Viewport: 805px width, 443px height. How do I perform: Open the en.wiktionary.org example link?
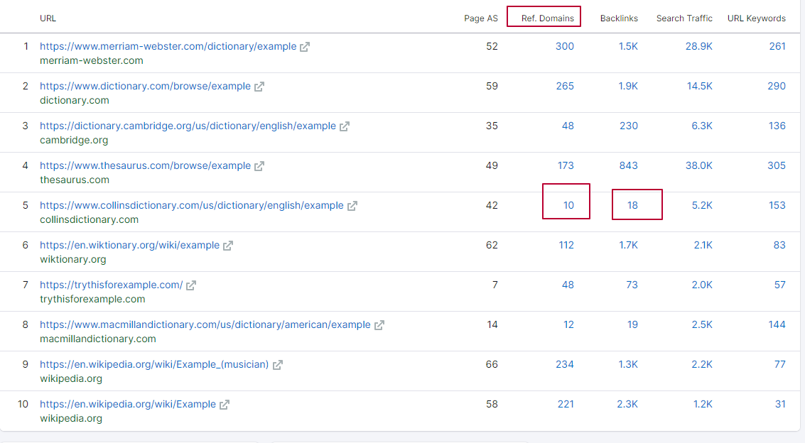[x=129, y=245]
